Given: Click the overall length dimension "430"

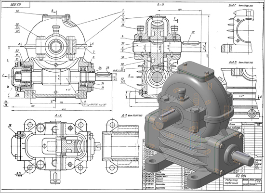Looking at the screenshot, I should pyautogui.click(x=64, y=110).
